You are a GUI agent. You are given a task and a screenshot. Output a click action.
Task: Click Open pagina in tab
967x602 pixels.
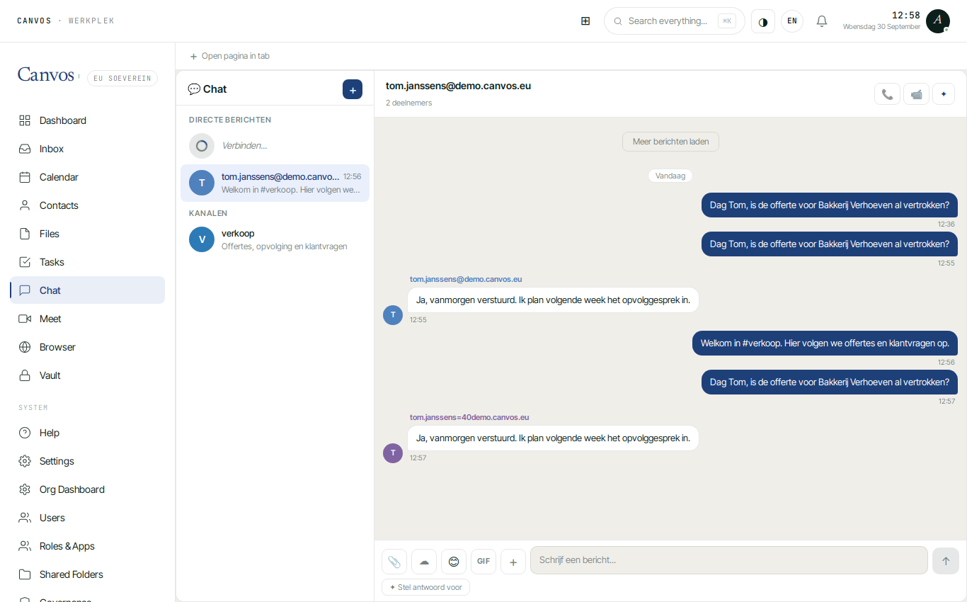point(229,56)
